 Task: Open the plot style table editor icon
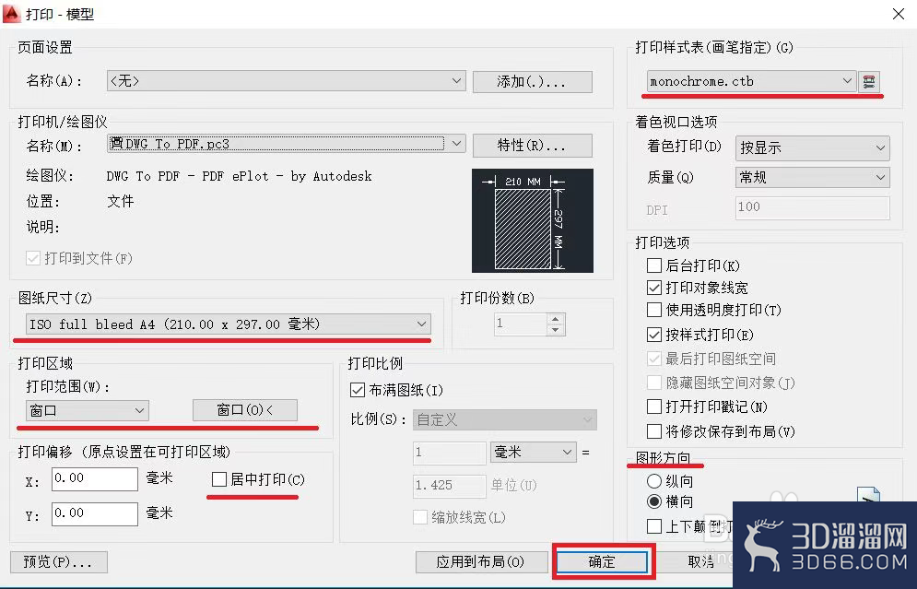(869, 81)
